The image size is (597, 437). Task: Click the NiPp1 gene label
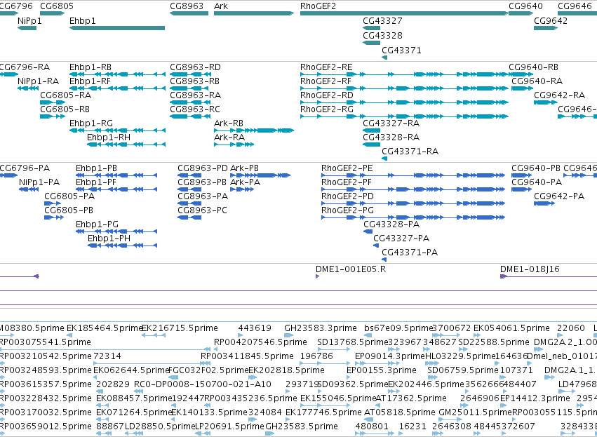29,21
